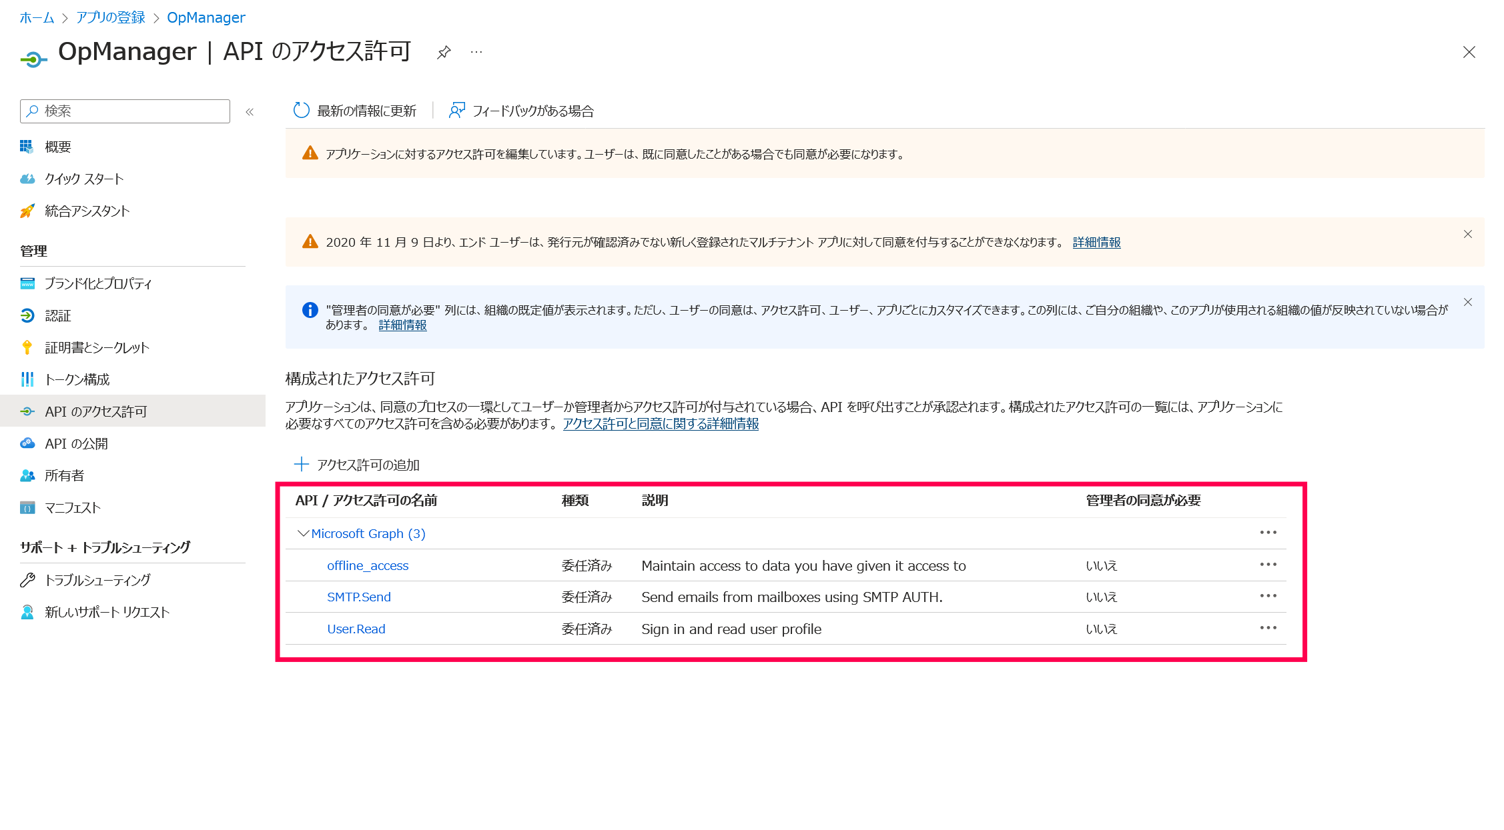
Task: Open the マニフェスト editor
Action: tap(72, 507)
